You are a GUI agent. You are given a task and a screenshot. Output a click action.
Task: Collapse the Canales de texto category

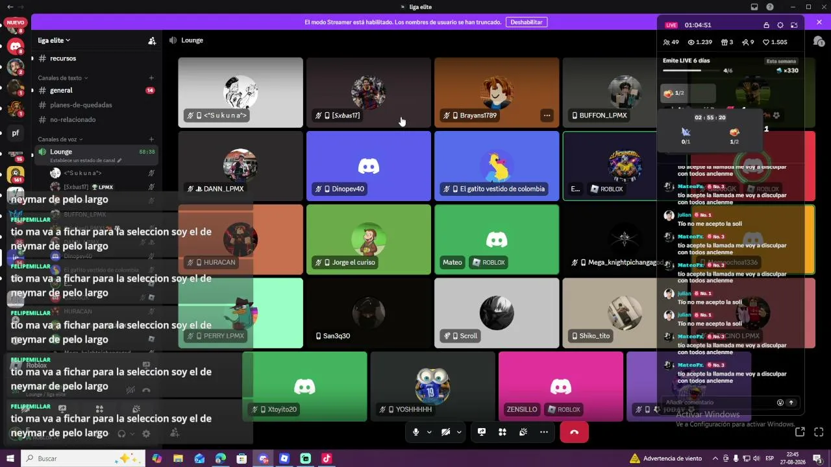[63, 78]
